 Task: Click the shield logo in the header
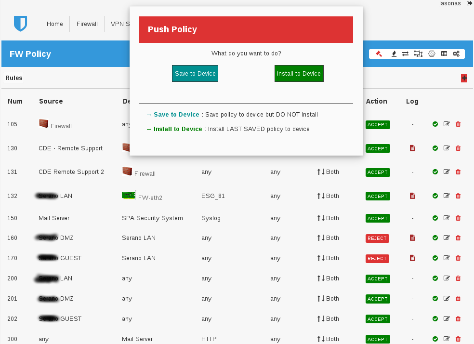(21, 23)
